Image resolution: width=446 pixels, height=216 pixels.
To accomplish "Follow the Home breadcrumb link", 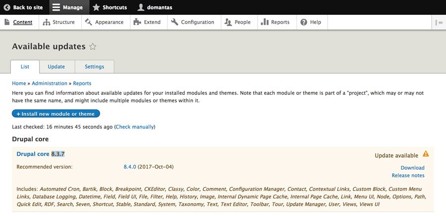I will click(19, 84).
